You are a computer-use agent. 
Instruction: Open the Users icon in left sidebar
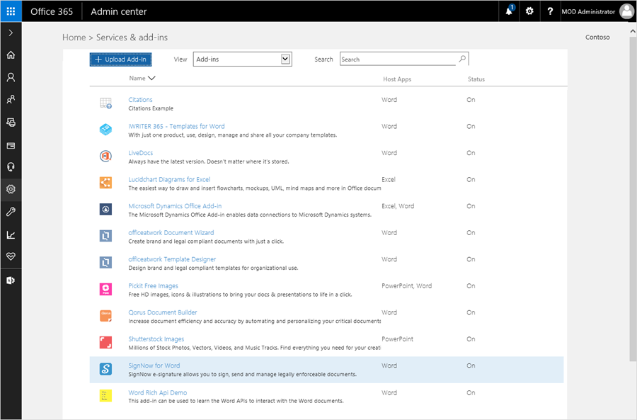tap(11, 77)
